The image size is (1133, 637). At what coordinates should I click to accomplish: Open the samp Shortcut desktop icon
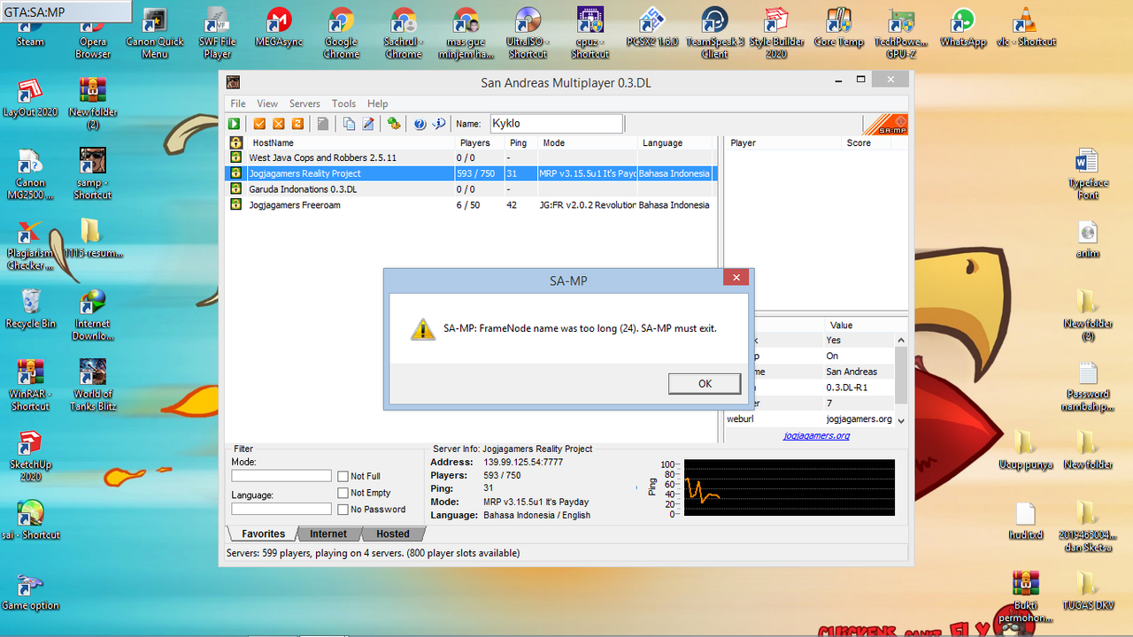tap(93, 173)
